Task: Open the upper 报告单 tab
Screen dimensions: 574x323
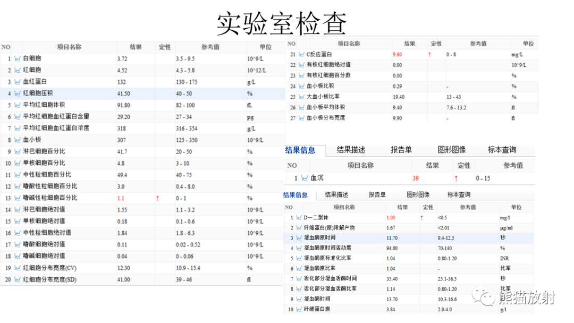Action: (401, 150)
